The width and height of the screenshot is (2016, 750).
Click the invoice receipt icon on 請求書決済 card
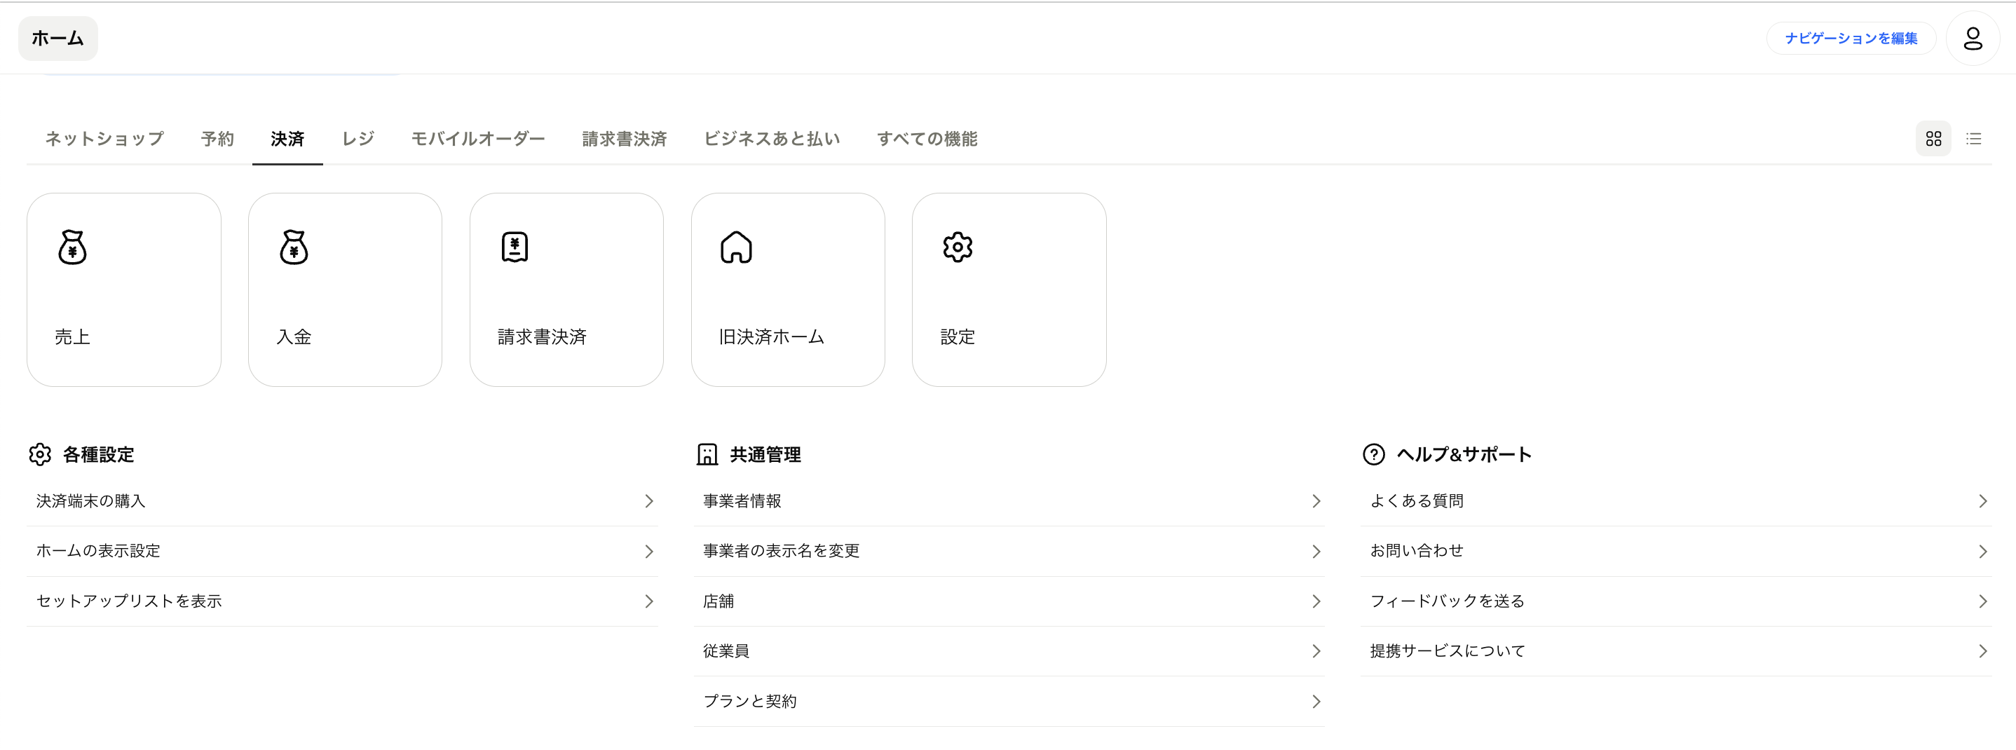point(515,247)
